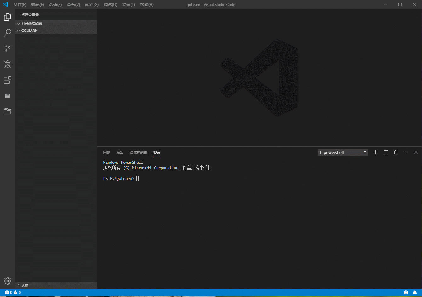Image resolution: width=422 pixels, height=297 pixels.
Task: Maximize the panel with up chevron
Action: click(x=406, y=152)
